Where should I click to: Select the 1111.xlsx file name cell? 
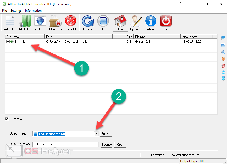coord(21,42)
